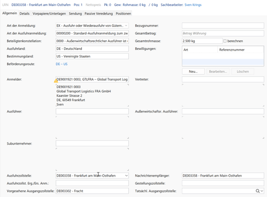Click the Gesamtbetrag input field

223,33
